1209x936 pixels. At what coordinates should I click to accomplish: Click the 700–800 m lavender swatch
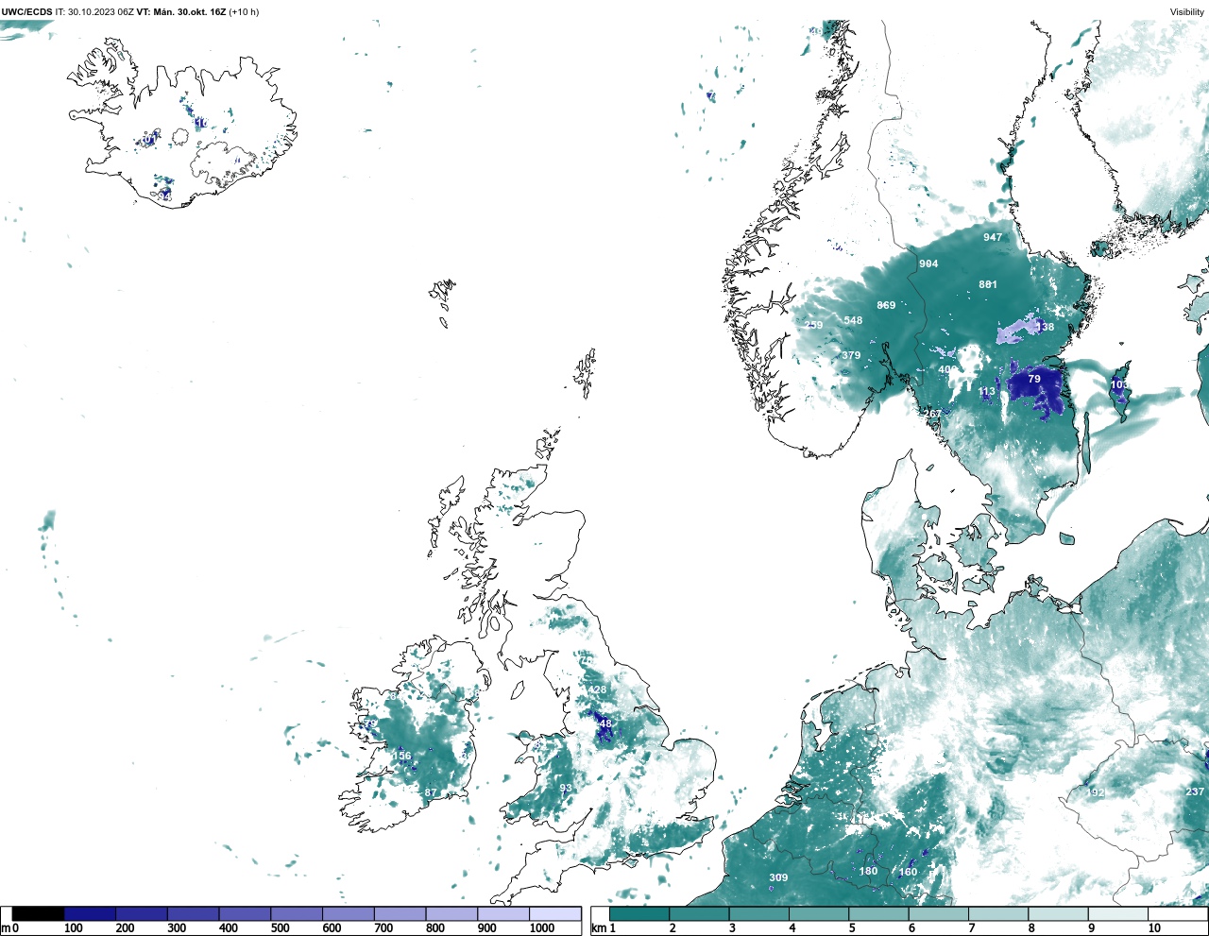point(400,914)
